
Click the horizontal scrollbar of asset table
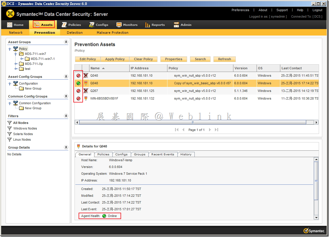pos(192,122)
